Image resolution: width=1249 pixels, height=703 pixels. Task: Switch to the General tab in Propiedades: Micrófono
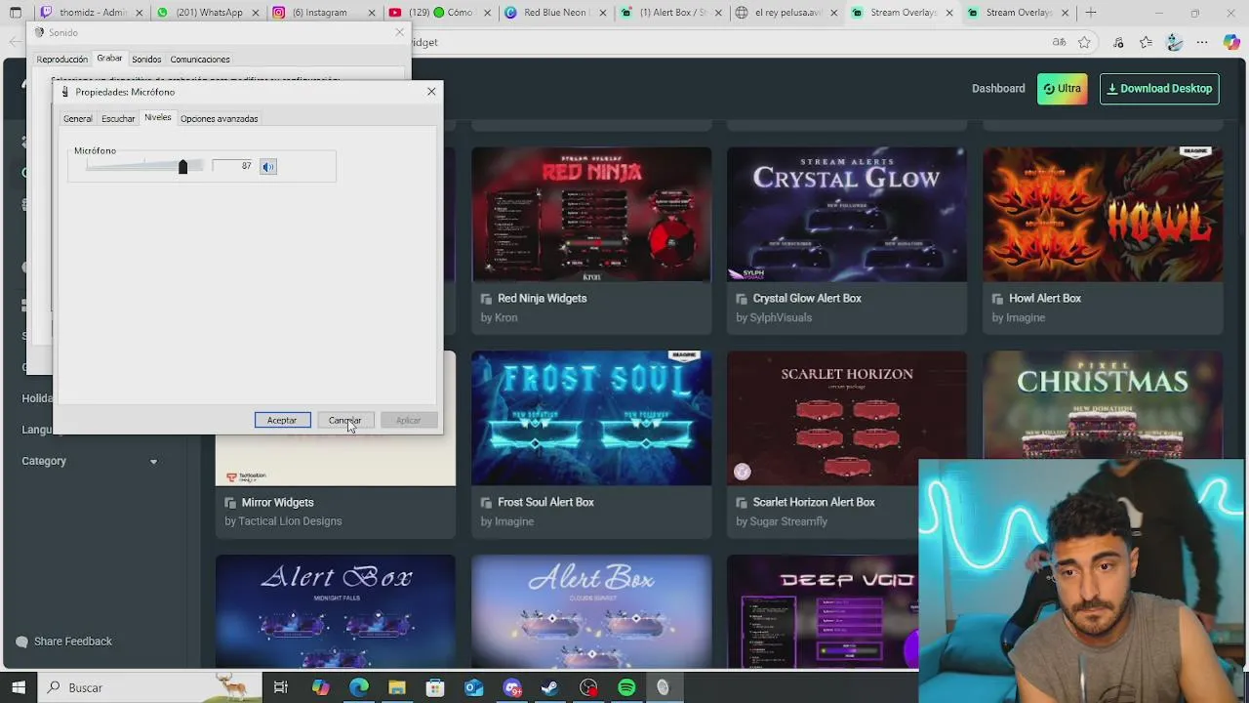[78, 119]
